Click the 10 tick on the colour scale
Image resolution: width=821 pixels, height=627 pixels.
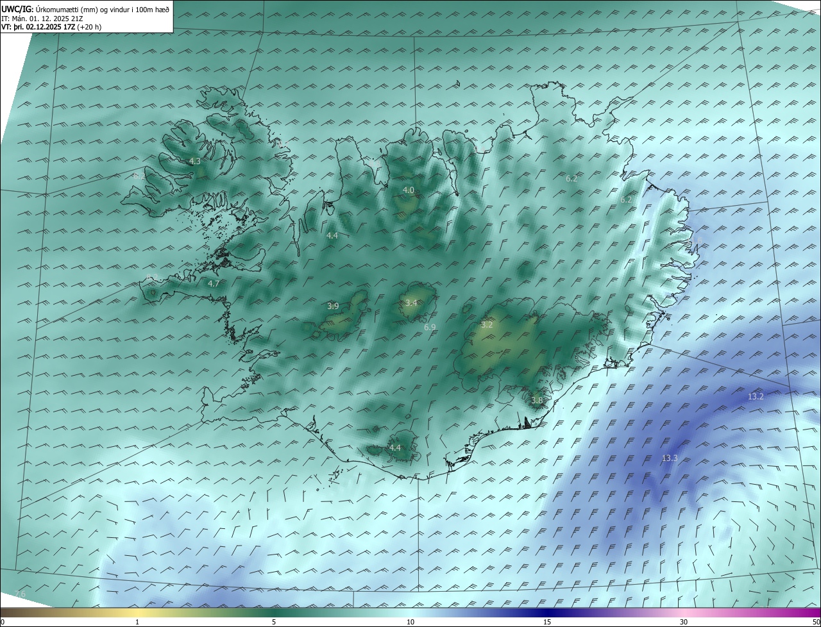point(410,622)
